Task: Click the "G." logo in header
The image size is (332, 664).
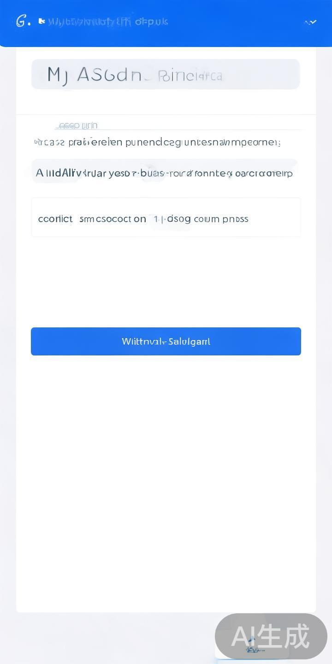Action: [x=23, y=21]
